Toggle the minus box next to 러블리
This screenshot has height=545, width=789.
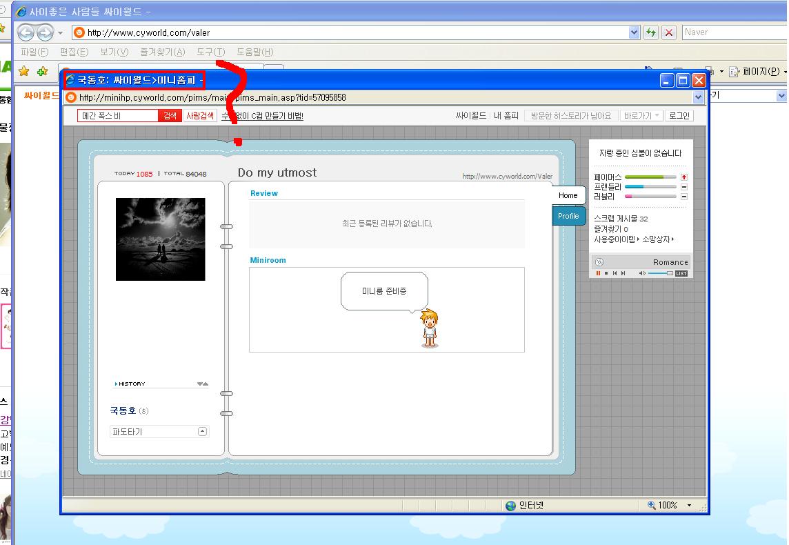[x=683, y=197]
